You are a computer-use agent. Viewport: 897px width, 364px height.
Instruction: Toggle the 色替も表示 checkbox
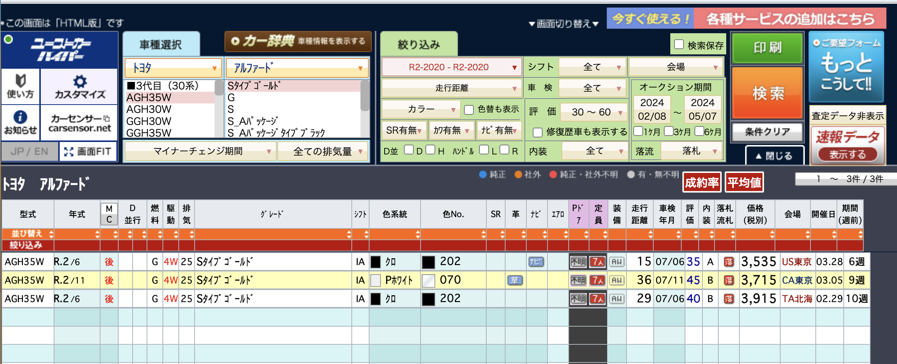click(469, 110)
